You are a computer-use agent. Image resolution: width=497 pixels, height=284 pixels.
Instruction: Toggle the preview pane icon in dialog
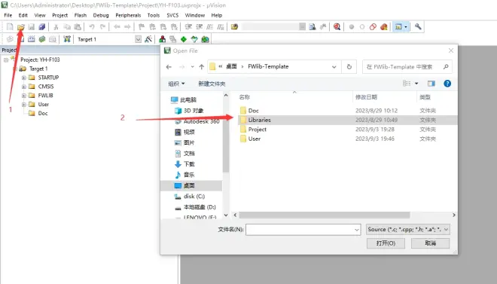[431, 84]
